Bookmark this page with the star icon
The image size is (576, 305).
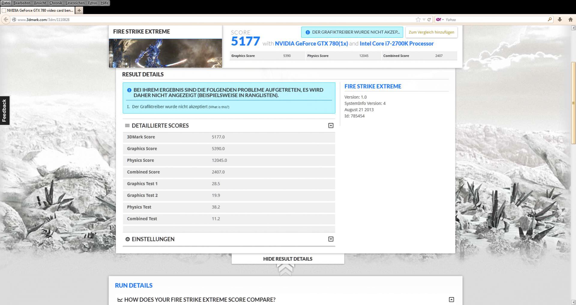pos(418,19)
